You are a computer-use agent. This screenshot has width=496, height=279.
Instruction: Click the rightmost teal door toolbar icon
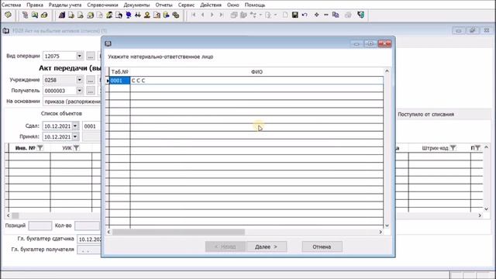(360, 15)
